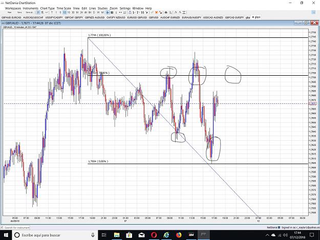The width and height of the screenshot is (320, 240).
Task: Select the weekly (W) time scale
Action: click(98, 12)
